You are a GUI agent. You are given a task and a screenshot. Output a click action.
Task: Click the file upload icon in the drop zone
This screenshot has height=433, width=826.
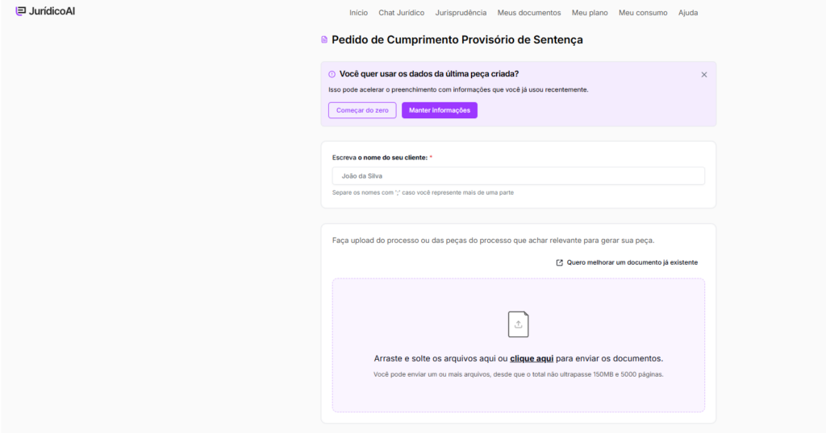[x=518, y=324]
